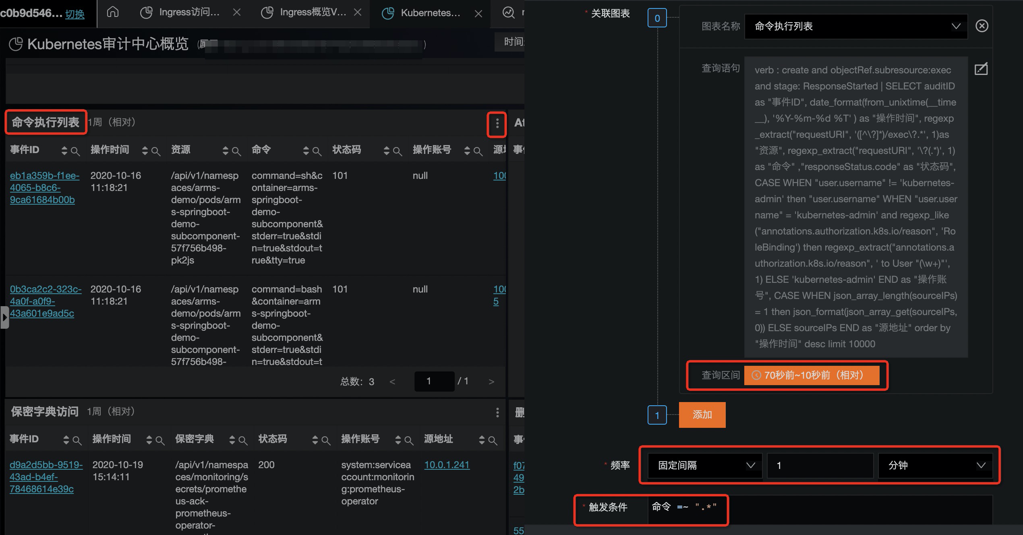Open the 图表名称 dropdown 命令执行列表
1023x535 pixels.
pyautogui.click(x=856, y=27)
